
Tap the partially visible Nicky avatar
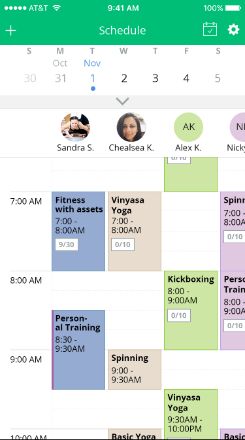tap(238, 127)
